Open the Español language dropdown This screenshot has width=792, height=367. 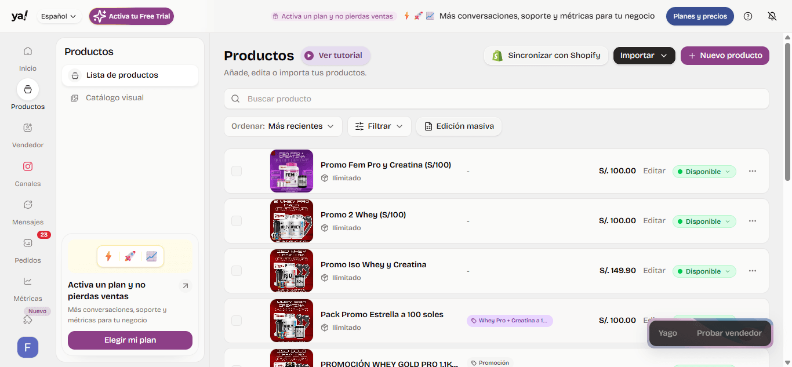59,16
